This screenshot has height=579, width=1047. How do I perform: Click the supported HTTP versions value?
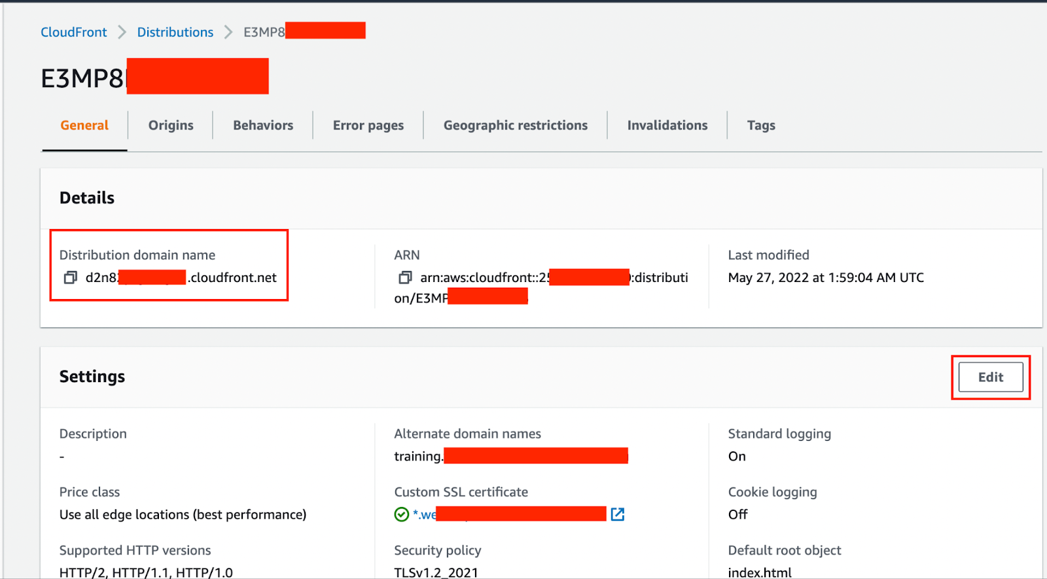click(146, 572)
